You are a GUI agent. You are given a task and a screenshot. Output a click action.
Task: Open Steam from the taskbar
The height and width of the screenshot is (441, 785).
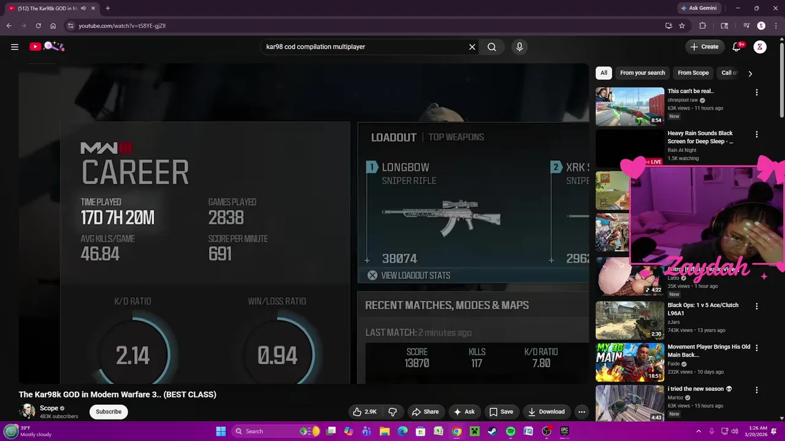coord(492,431)
